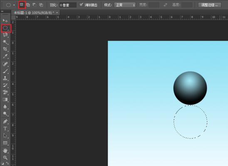The image size is (228, 166).
Task: Click inside the dashed circular selection
Action: [x=190, y=122]
